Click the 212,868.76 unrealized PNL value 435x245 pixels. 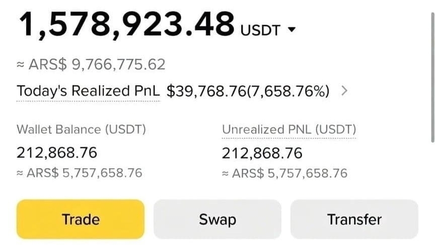(x=262, y=152)
